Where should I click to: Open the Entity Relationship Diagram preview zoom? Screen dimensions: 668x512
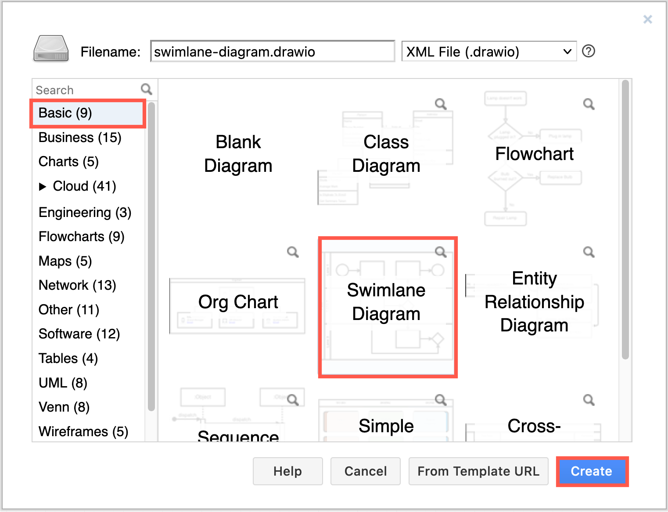(x=589, y=252)
